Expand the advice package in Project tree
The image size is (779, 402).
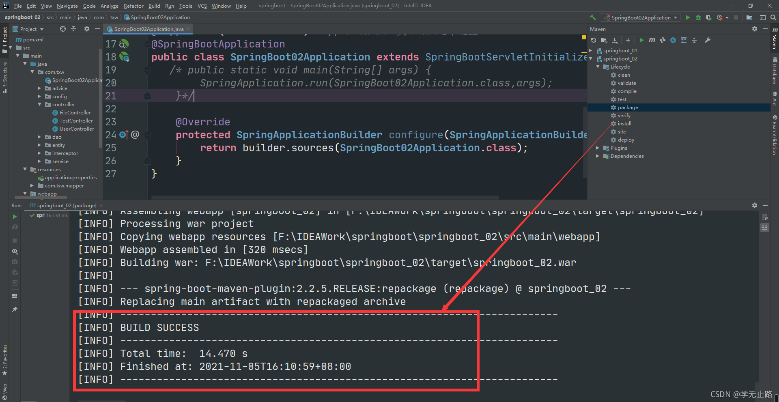tap(40, 88)
